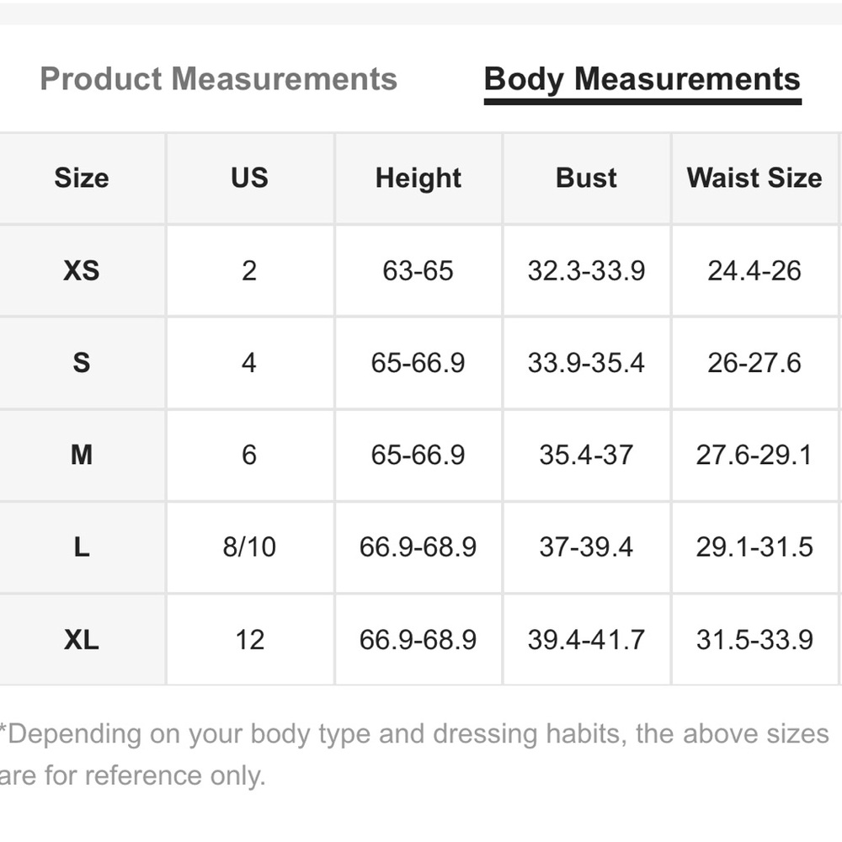The image size is (842, 842).
Task: Click the Size column header
Action: pyautogui.click(x=82, y=178)
